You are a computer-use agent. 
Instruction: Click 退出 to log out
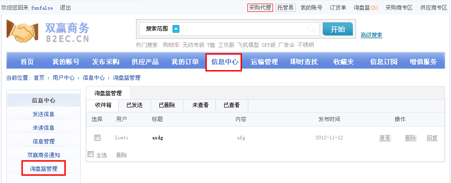coord(65,8)
